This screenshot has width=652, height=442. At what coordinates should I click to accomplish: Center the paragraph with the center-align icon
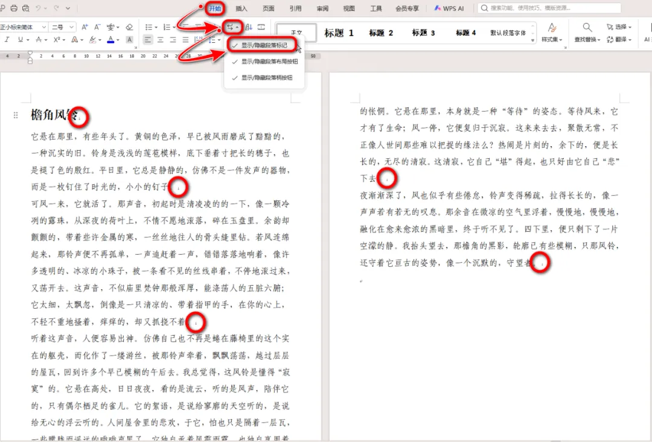point(160,40)
